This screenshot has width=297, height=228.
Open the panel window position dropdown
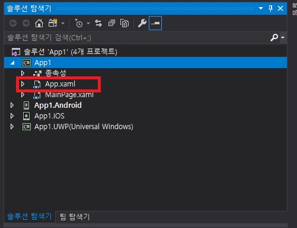(x=261, y=8)
